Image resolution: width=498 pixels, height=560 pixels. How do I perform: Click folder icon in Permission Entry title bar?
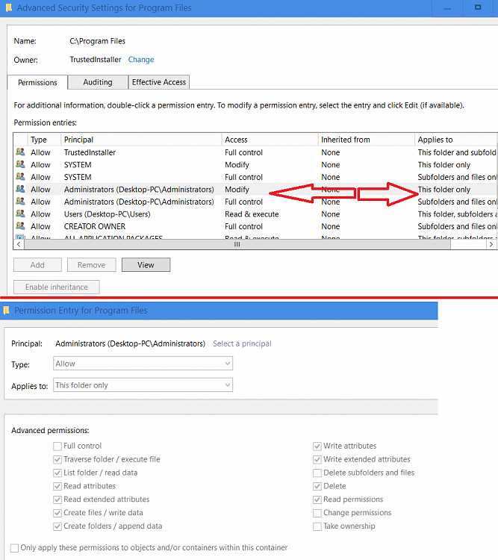coord(7,310)
